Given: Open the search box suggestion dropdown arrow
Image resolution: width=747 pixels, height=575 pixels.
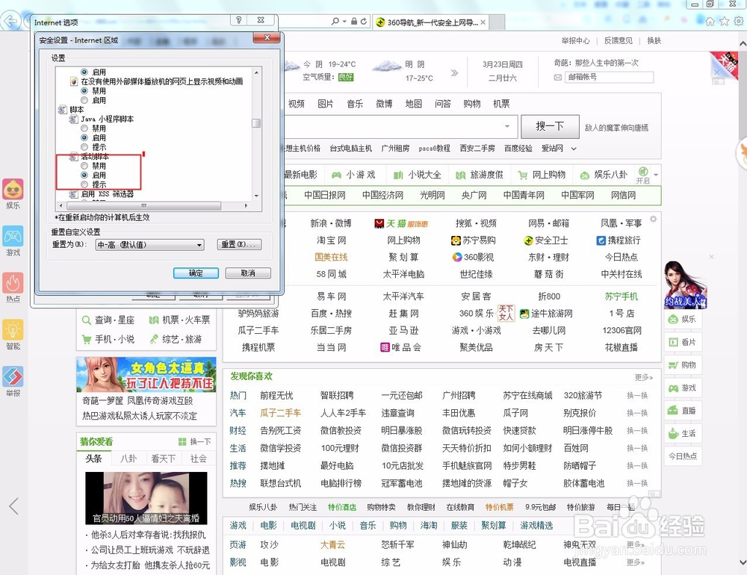Looking at the screenshot, I should coord(507,126).
